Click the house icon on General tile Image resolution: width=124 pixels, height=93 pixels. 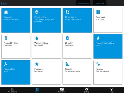tap(6, 12)
